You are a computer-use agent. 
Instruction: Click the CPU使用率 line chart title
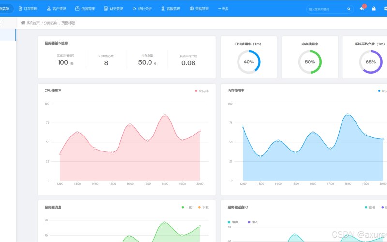[53, 91]
